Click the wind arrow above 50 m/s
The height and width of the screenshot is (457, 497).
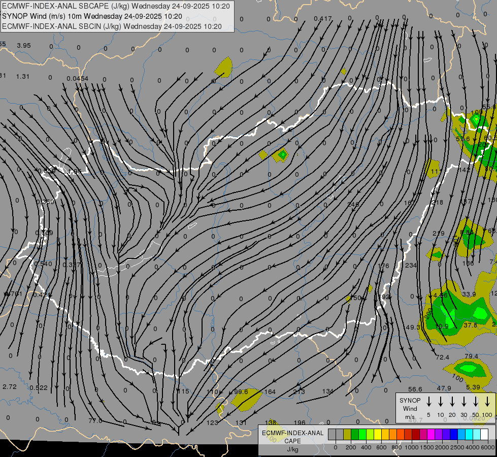(x=476, y=401)
